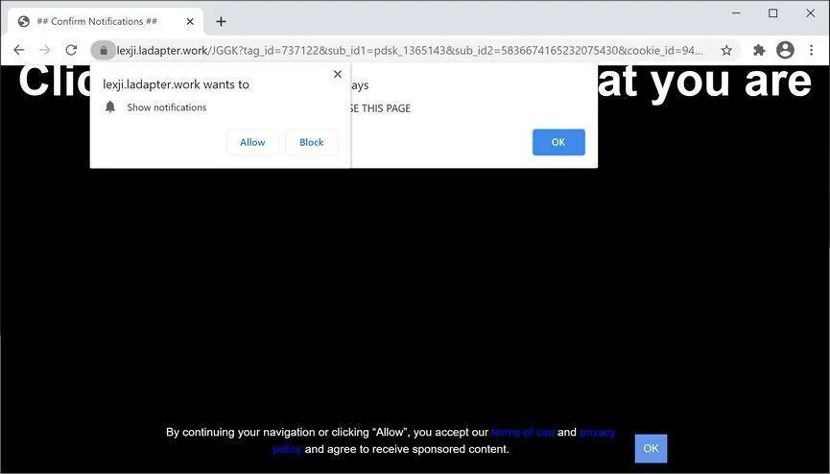The height and width of the screenshot is (474, 830).
Task: Click the browser forward arrow
Action: (x=45, y=50)
